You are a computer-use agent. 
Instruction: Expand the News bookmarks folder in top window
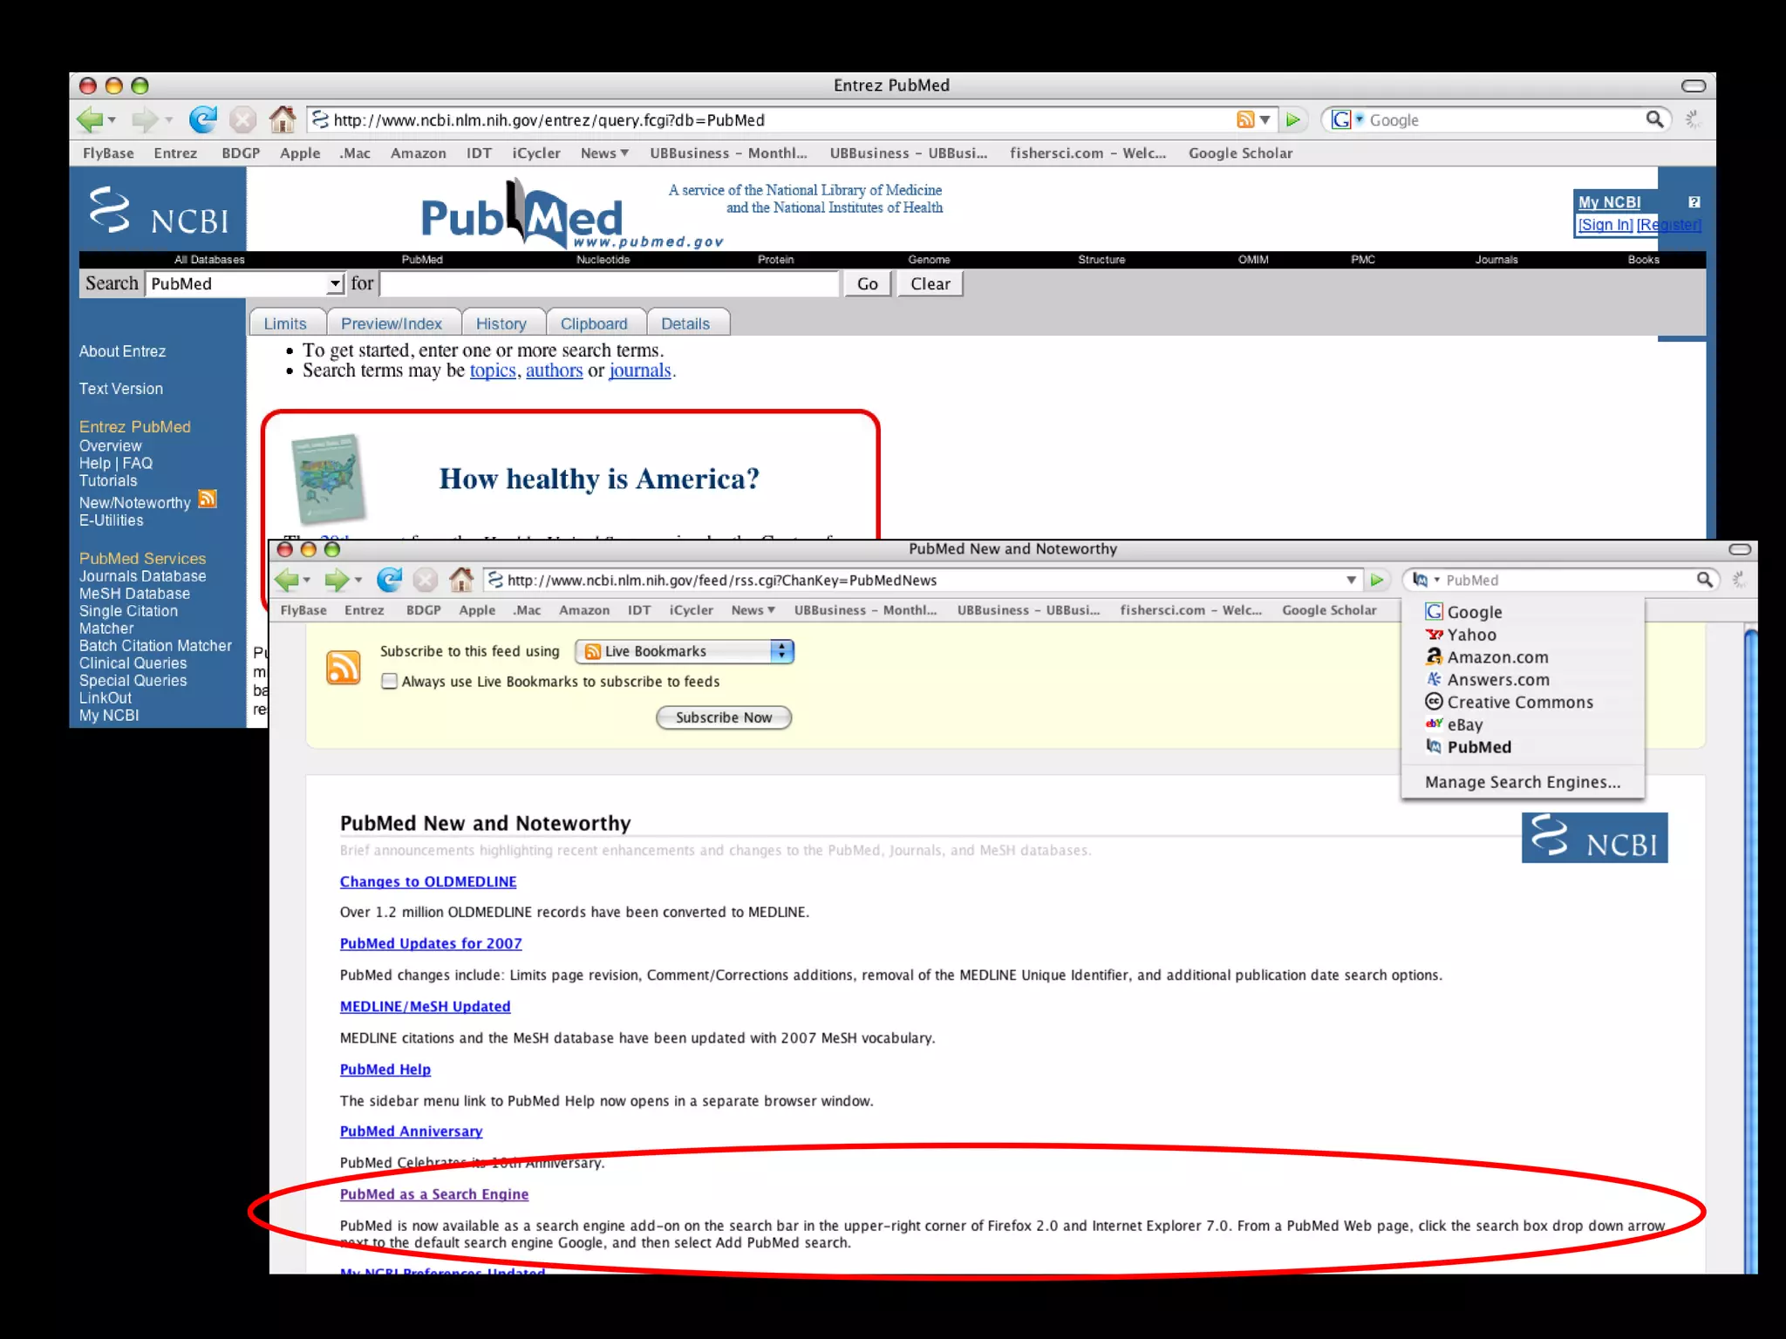point(604,153)
